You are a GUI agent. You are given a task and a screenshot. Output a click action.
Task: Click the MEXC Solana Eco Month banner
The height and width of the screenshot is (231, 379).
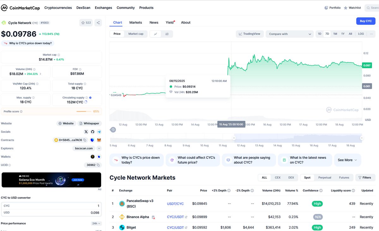[51, 180]
